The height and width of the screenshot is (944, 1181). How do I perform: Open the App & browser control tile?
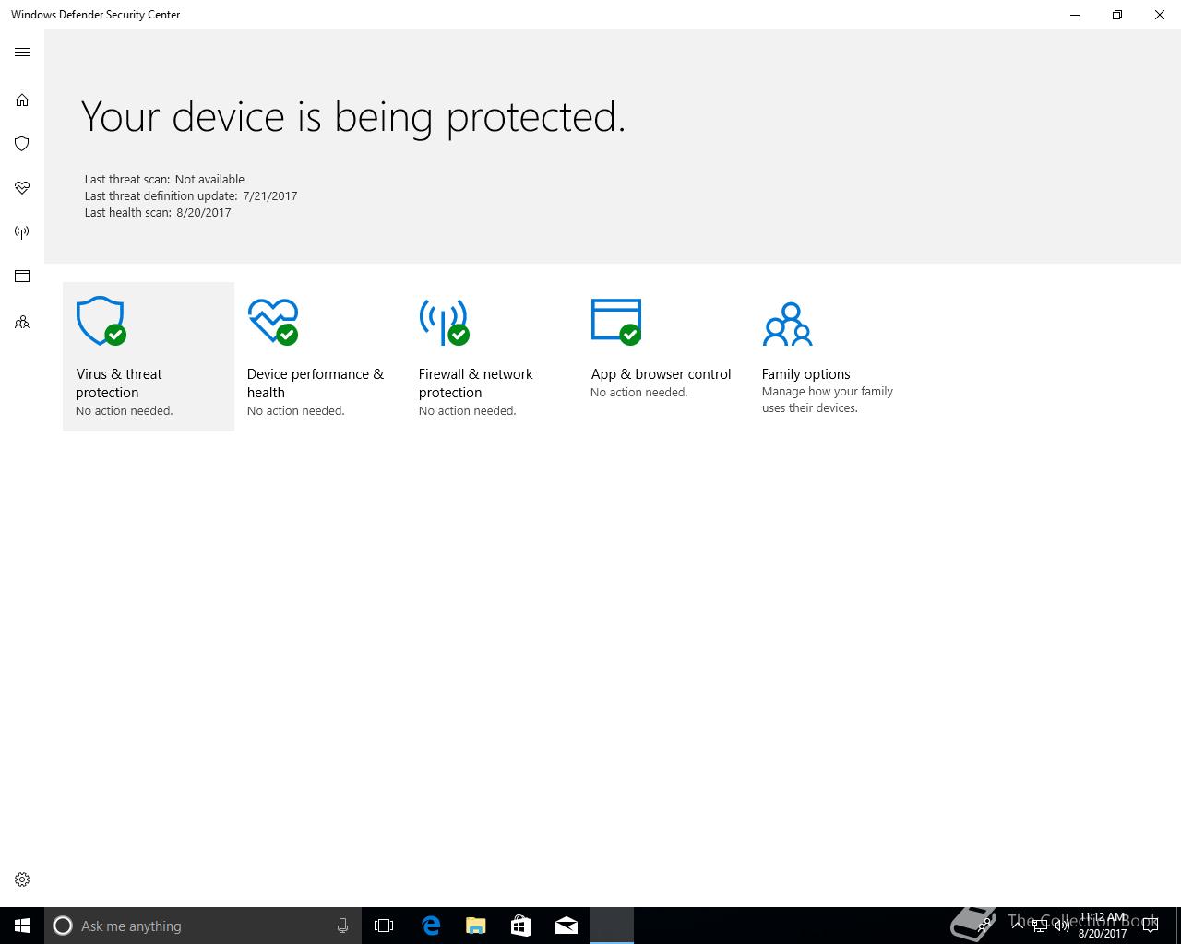click(x=663, y=357)
